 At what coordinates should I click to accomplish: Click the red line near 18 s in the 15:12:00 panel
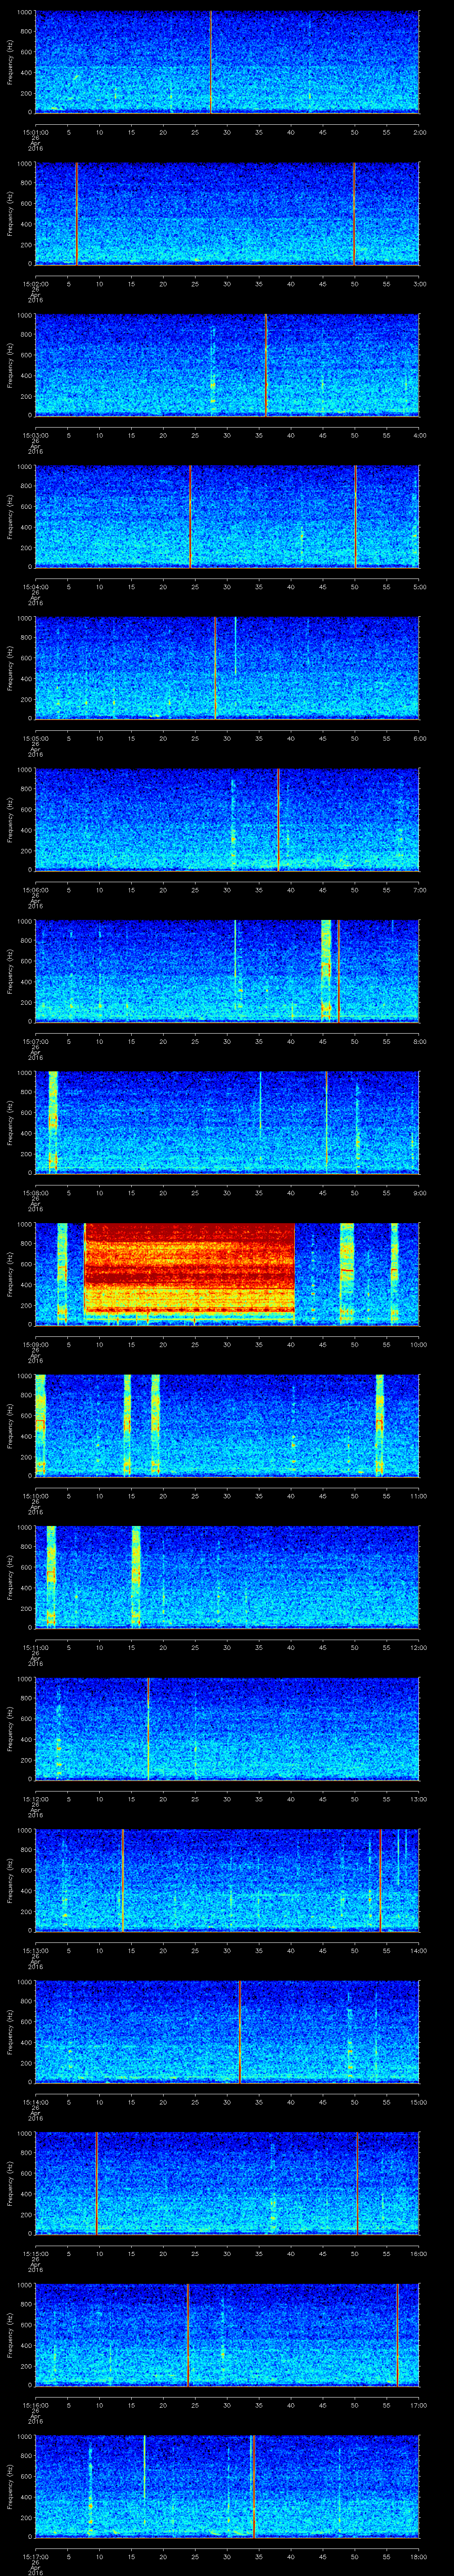[148, 1728]
